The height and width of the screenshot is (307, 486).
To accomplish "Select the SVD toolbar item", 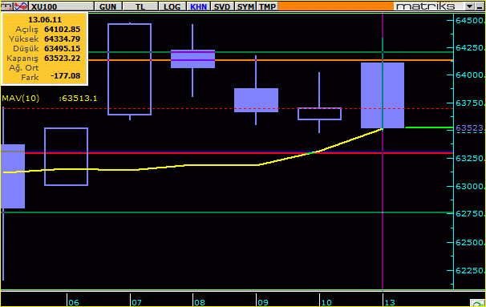I will coord(222,6).
